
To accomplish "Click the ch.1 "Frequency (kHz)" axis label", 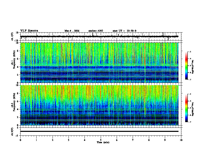I will click(x=14, y=60).
